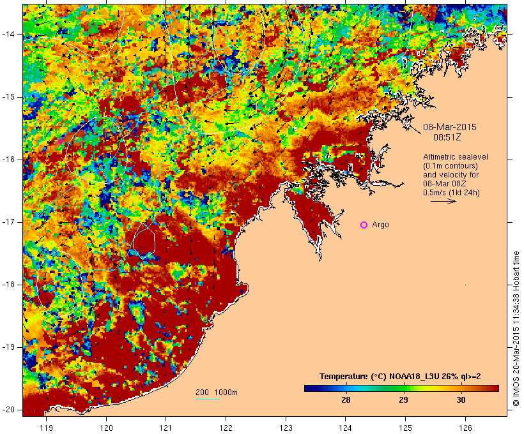This screenshot has width=524, height=434.
Task: Click the 119 longitude axis label
Action: (x=46, y=428)
